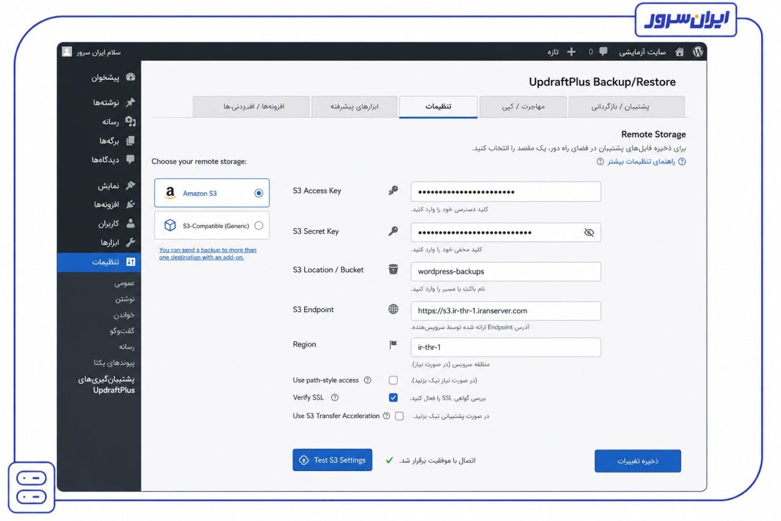
Task: Open خواندن settings submenu item
Action: click(x=124, y=315)
